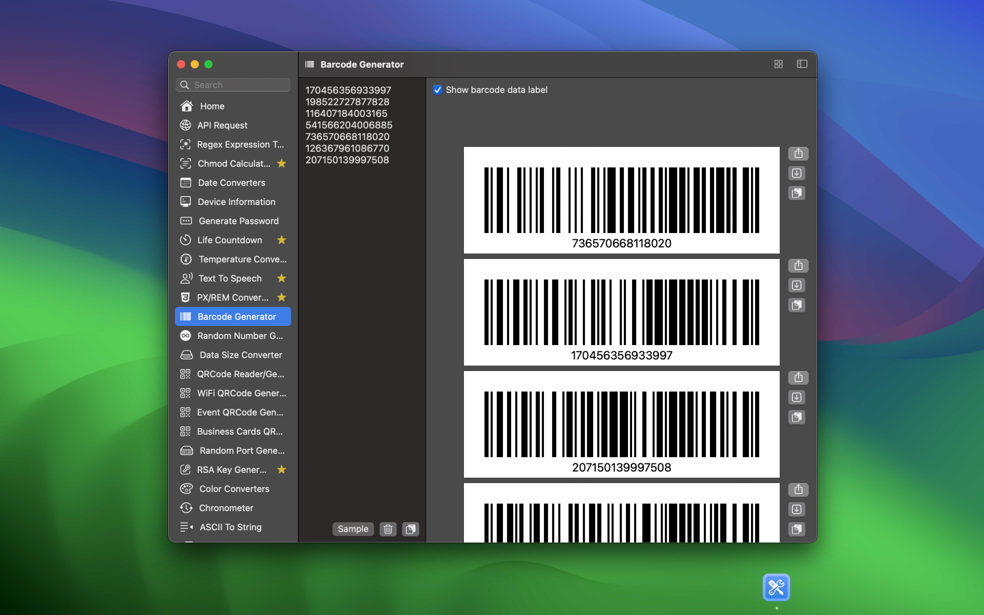984x615 pixels.
Task: Copy the 736570668118020 barcode image
Action: [797, 193]
